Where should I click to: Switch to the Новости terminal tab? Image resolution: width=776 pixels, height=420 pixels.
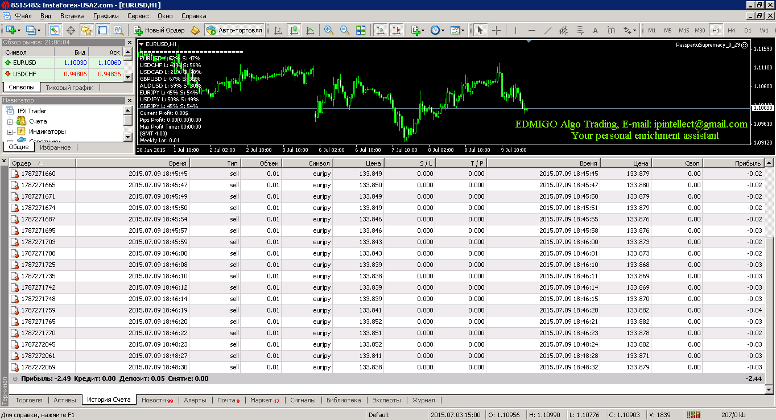click(x=157, y=400)
